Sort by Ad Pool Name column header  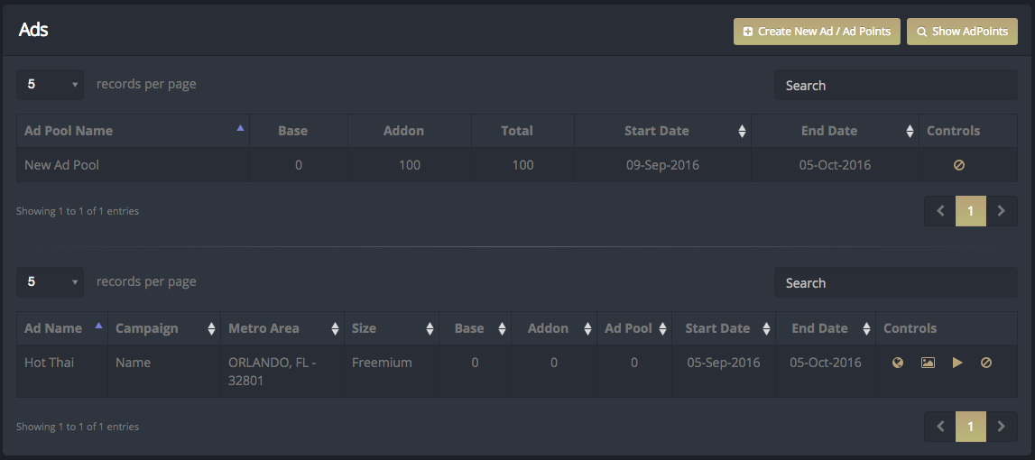[133, 131]
